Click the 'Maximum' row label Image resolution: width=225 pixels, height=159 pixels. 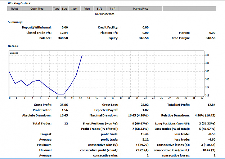tap(44, 145)
